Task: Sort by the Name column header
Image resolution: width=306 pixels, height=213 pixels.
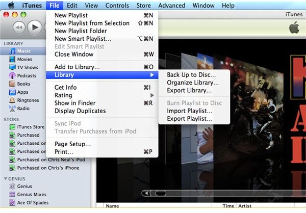Action: pos(158,206)
